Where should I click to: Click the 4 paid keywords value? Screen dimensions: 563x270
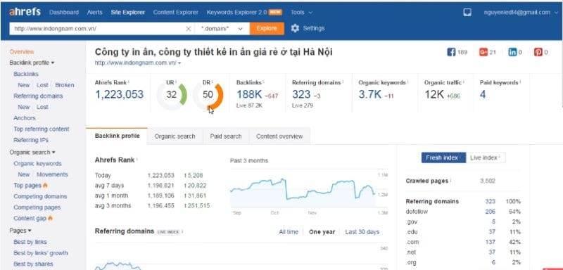pyautogui.click(x=483, y=95)
